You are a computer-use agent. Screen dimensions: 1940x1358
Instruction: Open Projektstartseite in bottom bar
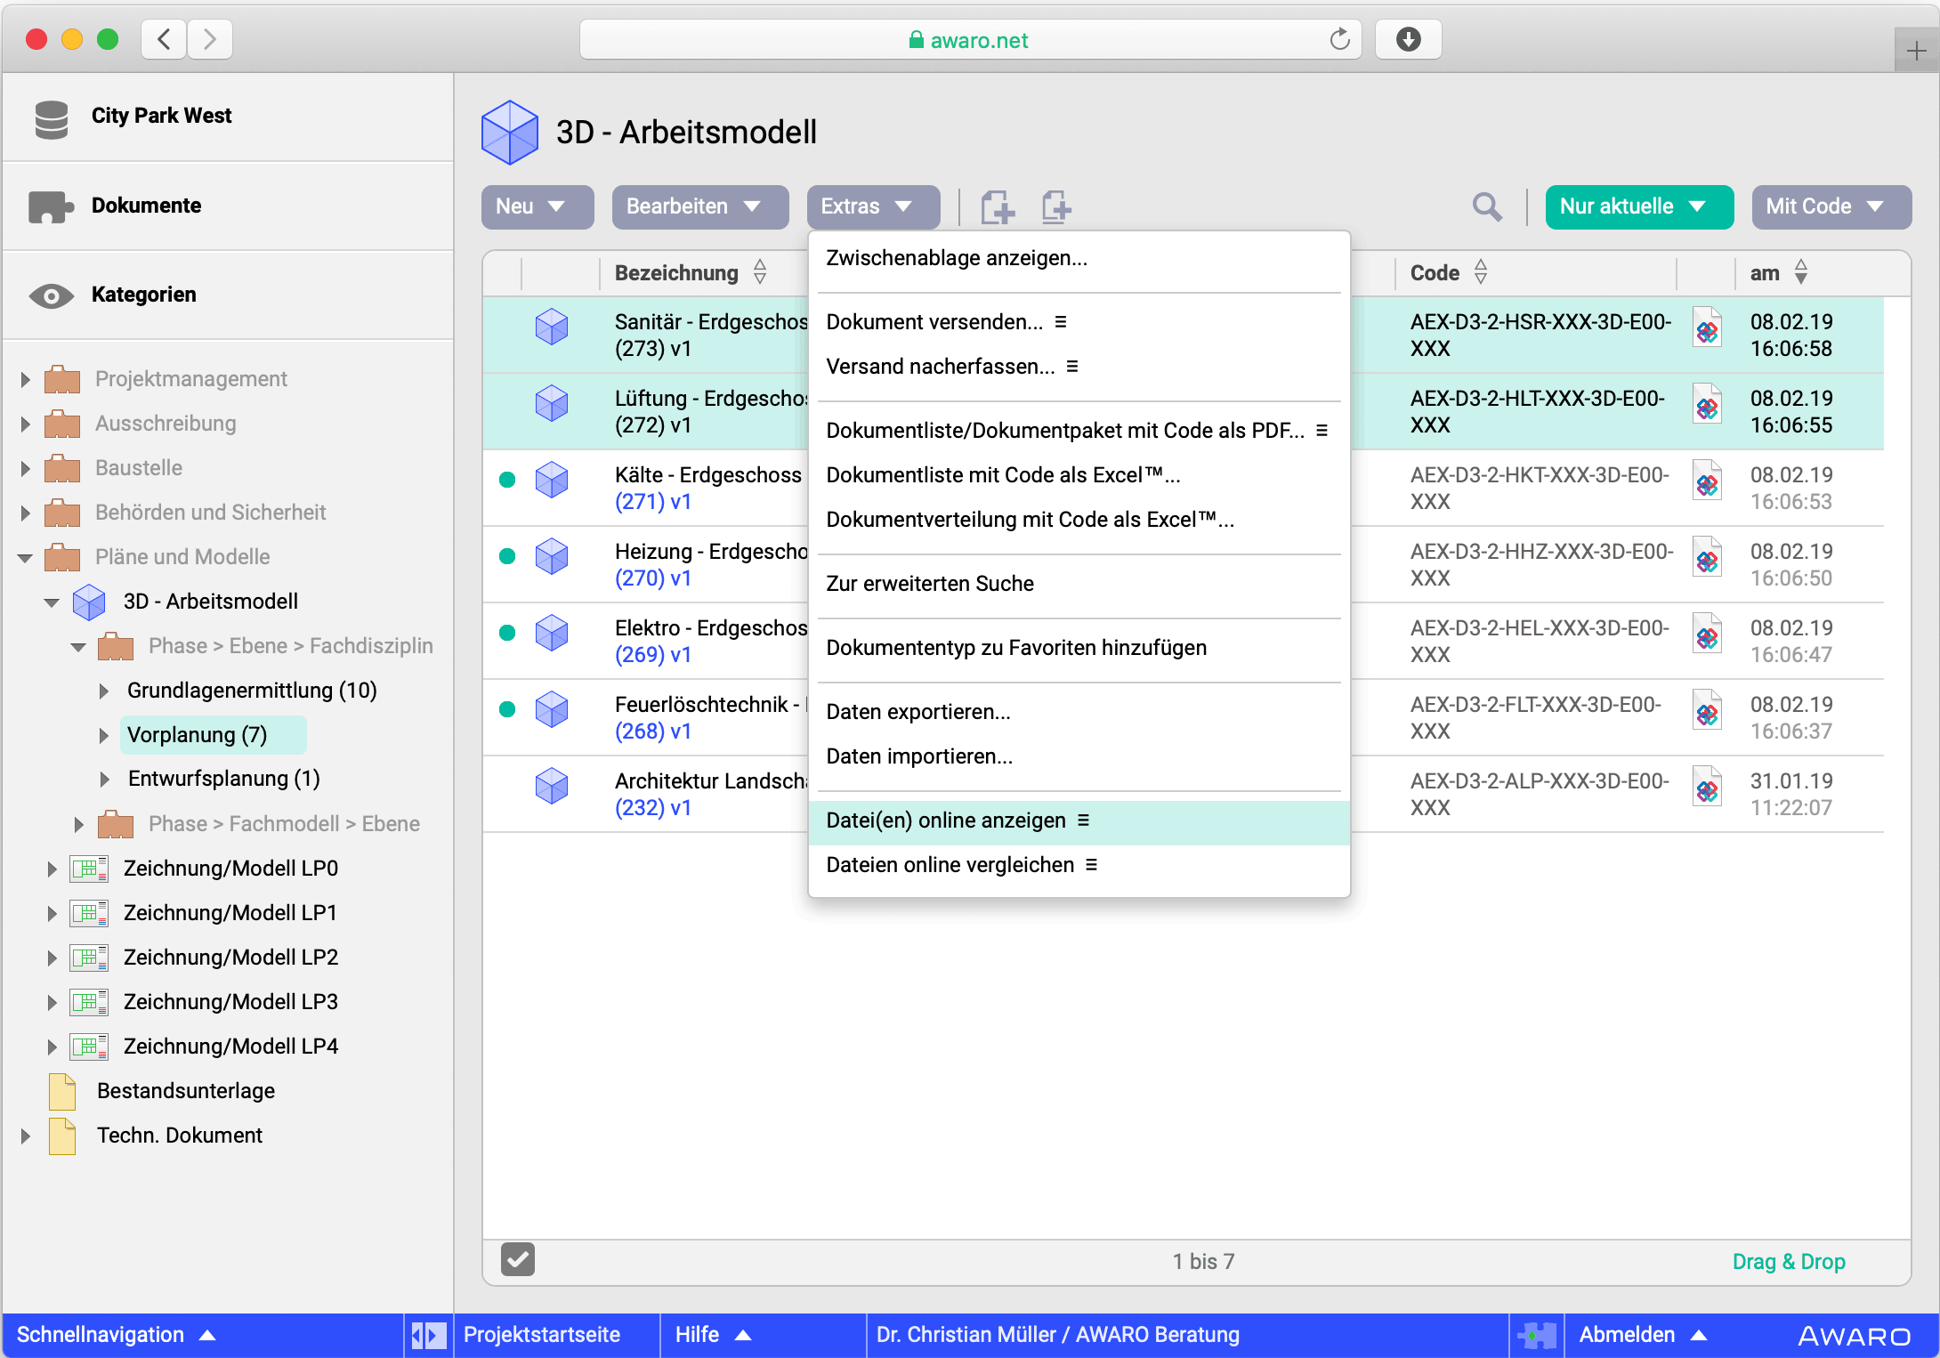click(542, 1335)
